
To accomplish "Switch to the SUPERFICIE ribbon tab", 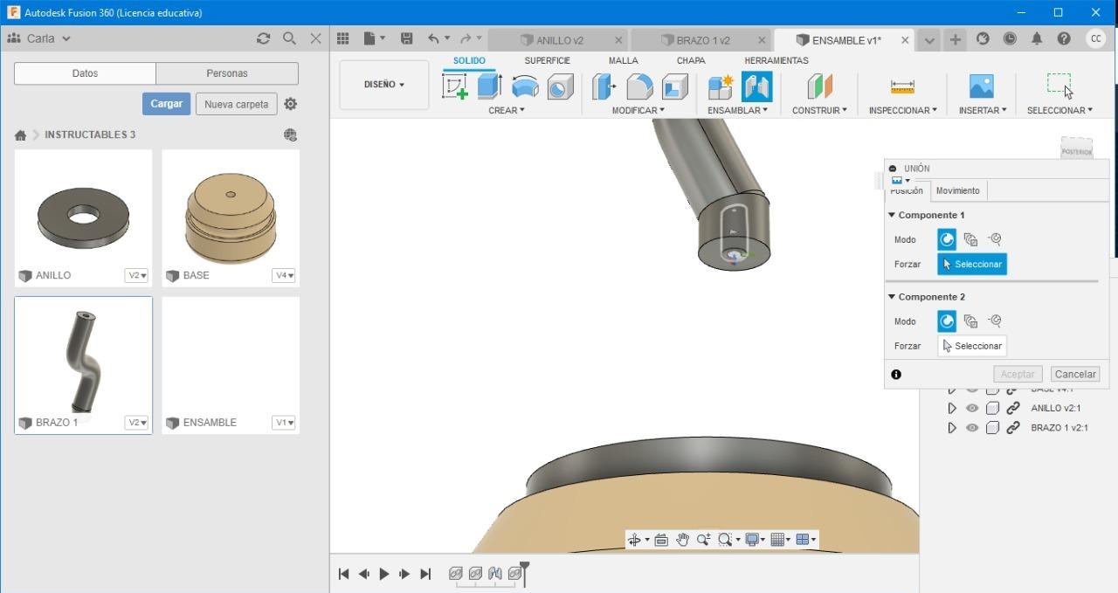I will coord(547,60).
